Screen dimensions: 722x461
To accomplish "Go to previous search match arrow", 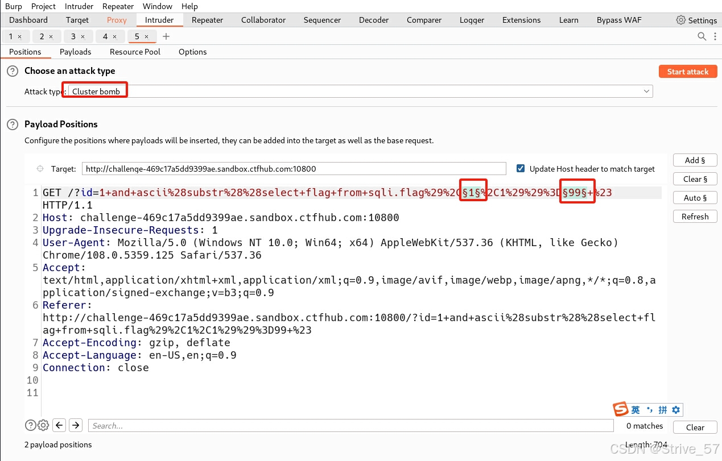I will [59, 425].
